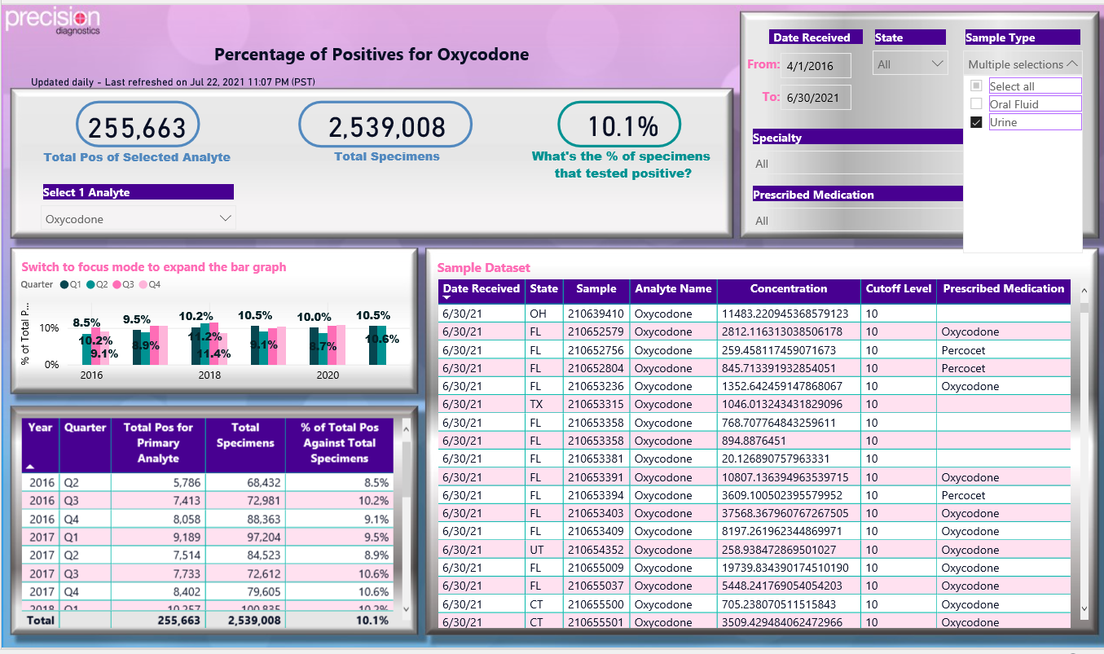The height and width of the screenshot is (654, 1104).
Task: Click the 2,539,008 total specimens card
Action: [386, 126]
